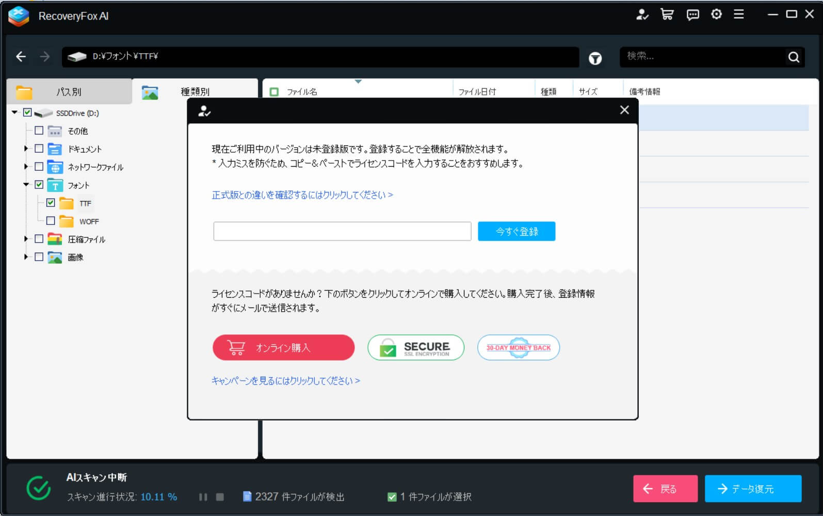Image resolution: width=823 pixels, height=516 pixels.
Task: Collapse the フォント tree node
Action: [x=26, y=185]
